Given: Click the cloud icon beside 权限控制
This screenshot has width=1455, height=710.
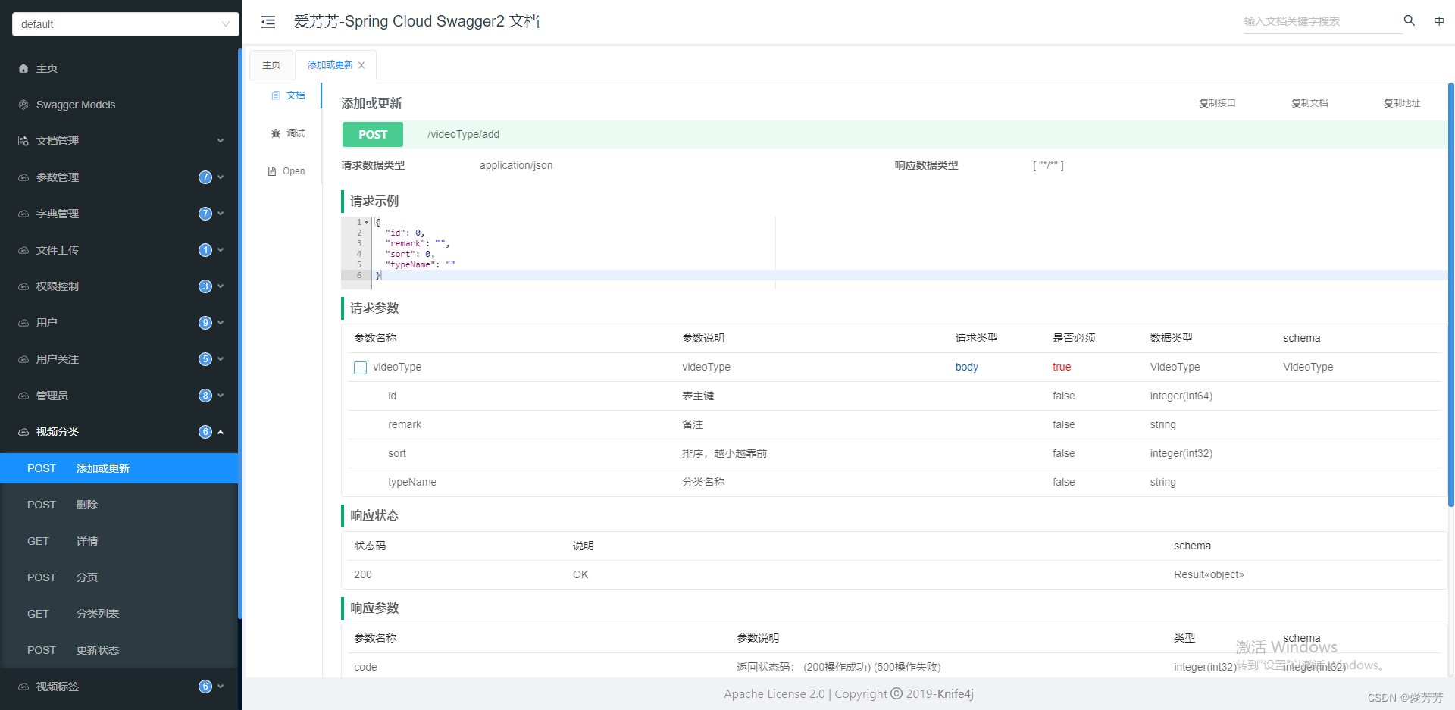Looking at the screenshot, I should 23,286.
